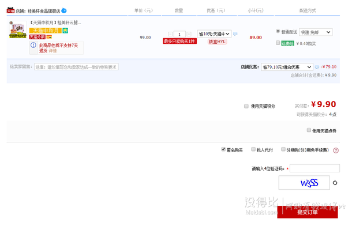The width and height of the screenshot is (352, 226).
Task: Expand 省79.10元:组合优惠 store discount dropdown
Action: pos(287,67)
